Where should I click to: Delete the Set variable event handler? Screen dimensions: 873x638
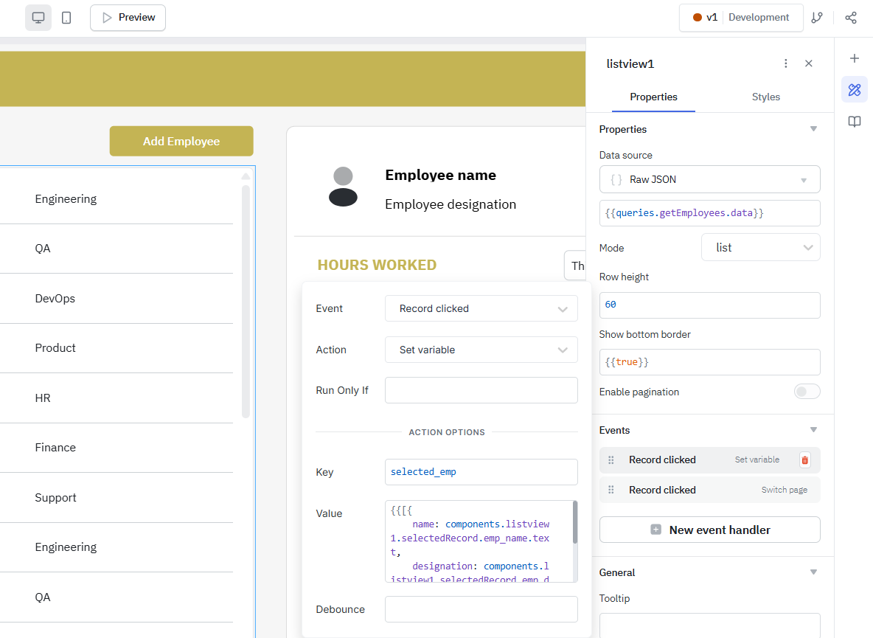click(804, 460)
